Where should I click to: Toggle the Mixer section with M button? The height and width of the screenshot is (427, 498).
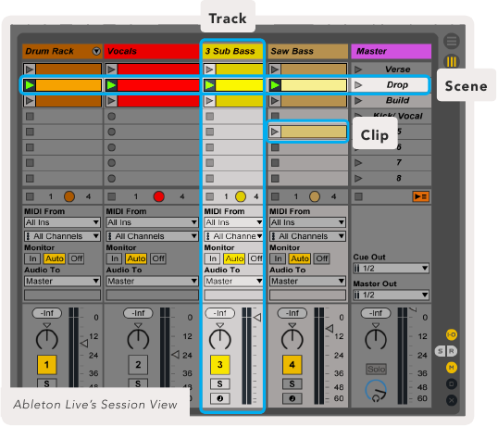click(x=452, y=368)
